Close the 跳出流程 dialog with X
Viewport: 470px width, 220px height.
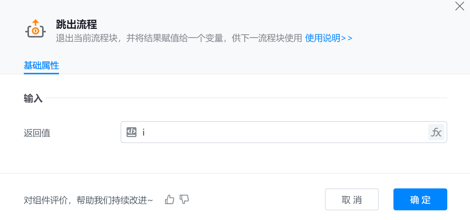(459, 6)
